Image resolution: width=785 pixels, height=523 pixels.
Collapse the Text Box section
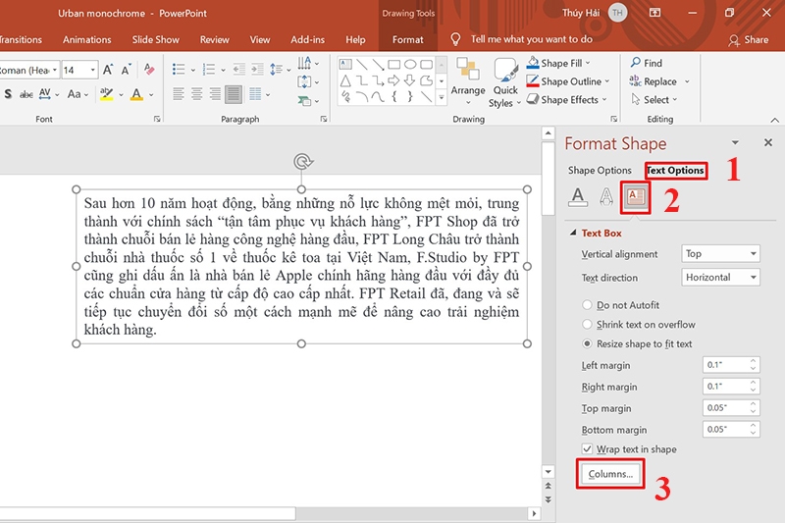pyautogui.click(x=573, y=233)
